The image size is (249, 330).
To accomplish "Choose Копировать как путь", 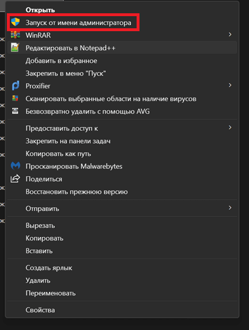I will coord(122,153).
